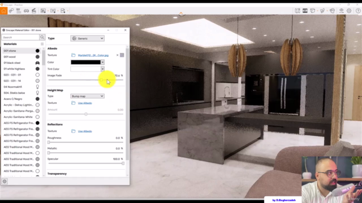Click the Height Map Amount slider handle
The image size is (362, 203).
tap(86, 114)
